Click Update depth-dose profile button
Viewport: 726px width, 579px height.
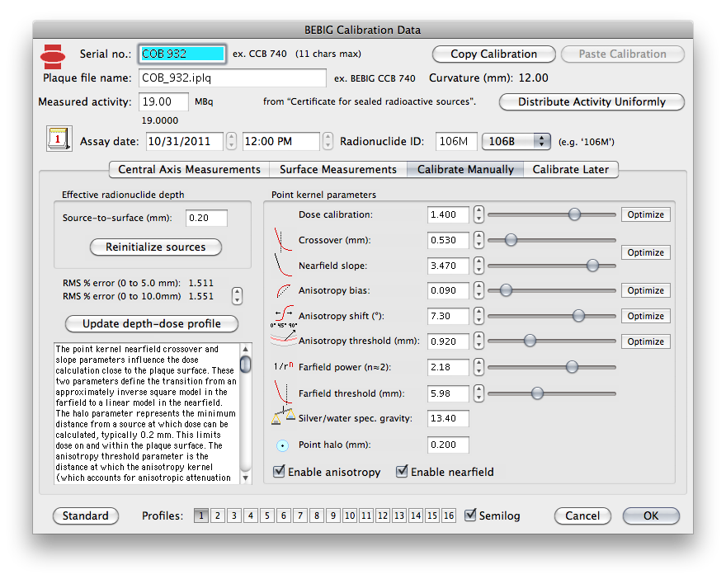pos(152,324)
